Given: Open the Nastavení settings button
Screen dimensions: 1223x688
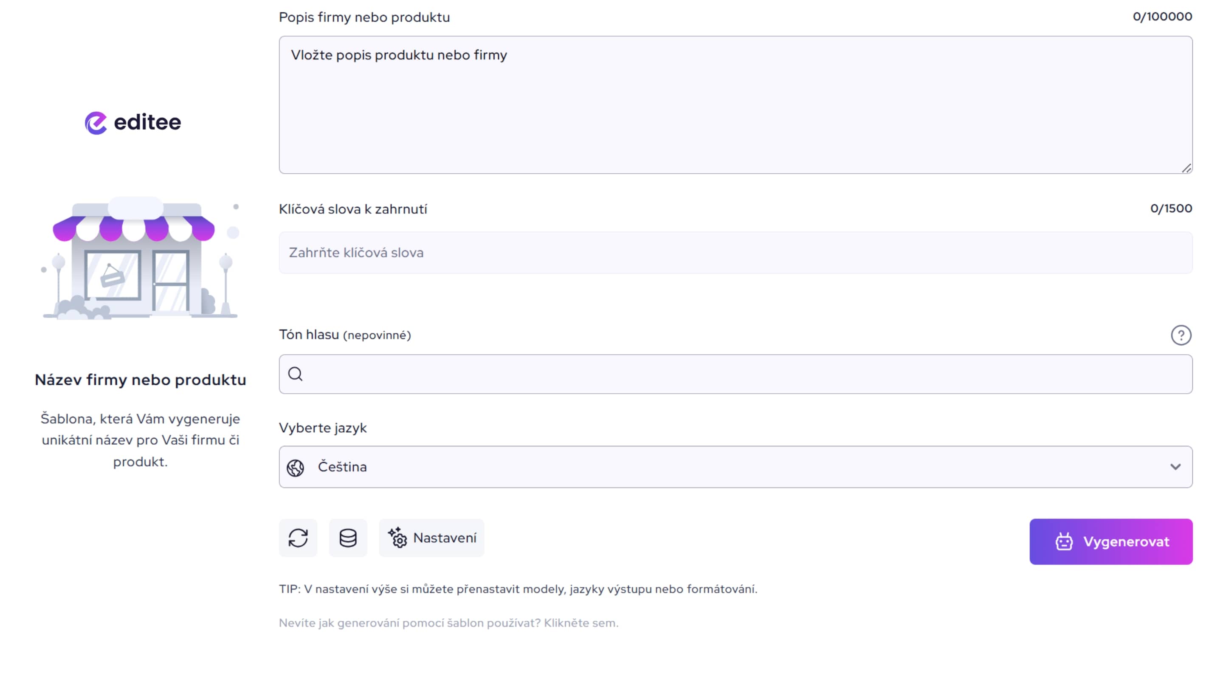Looking at the screenshot, I should click(431, 538).
